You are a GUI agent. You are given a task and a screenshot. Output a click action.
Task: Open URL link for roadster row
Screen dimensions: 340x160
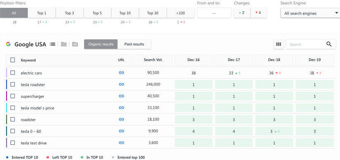(x=121, y=119)
